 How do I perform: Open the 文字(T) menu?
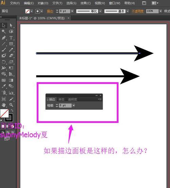point(57,3)
